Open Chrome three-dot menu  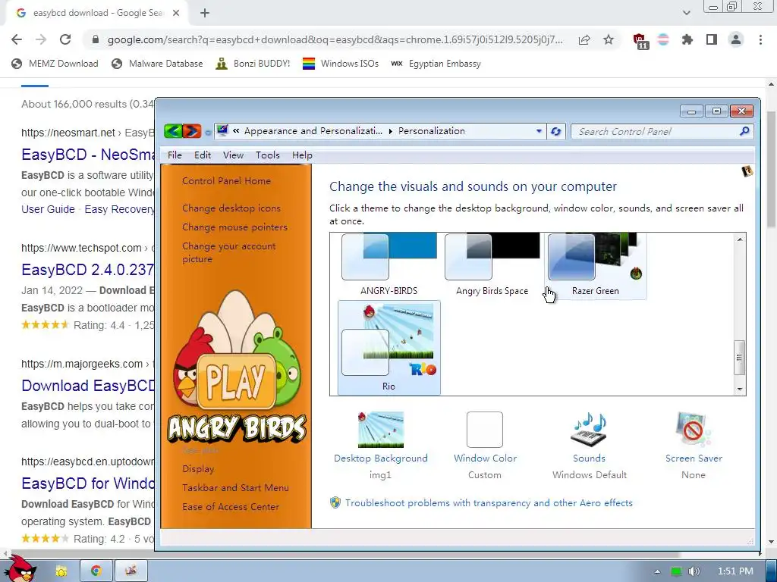tap(760, 39)
